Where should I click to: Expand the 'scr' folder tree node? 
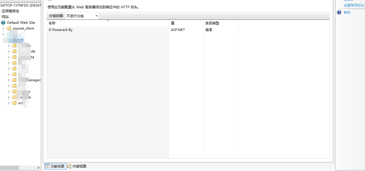tap(9, 103)
